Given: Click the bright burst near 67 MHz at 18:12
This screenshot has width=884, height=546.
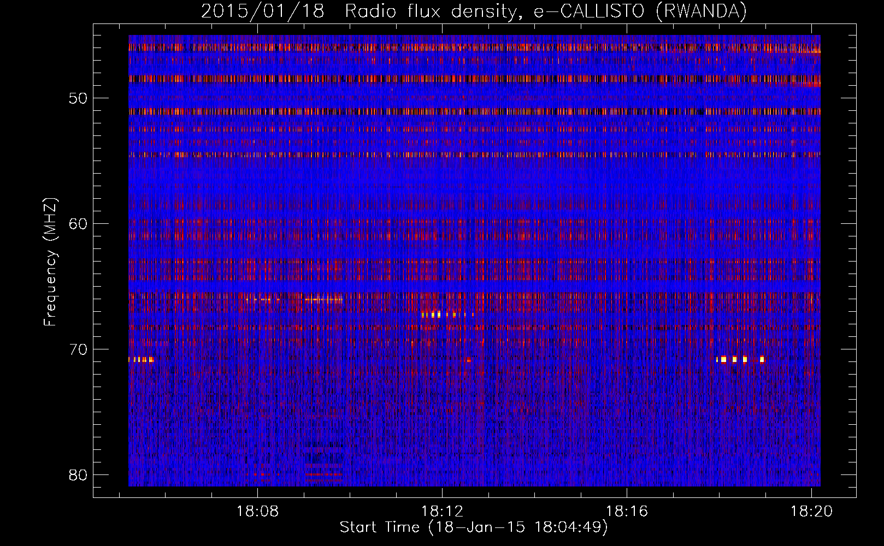Looking at the screenshot, I should (447, 314).
